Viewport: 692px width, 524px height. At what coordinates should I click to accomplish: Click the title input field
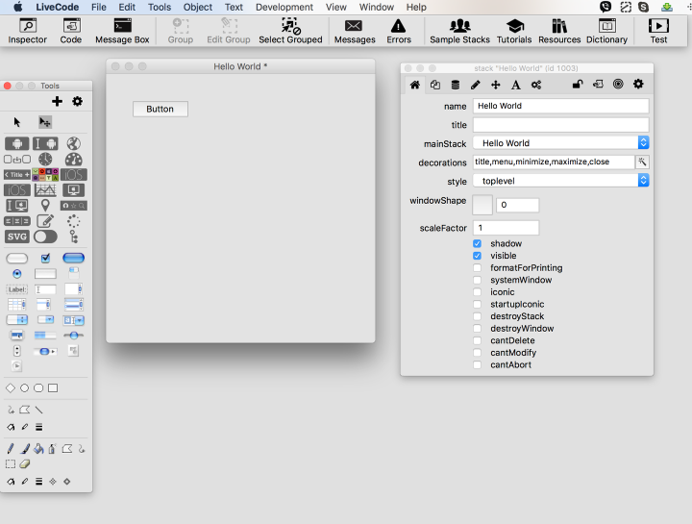[561, 125]
